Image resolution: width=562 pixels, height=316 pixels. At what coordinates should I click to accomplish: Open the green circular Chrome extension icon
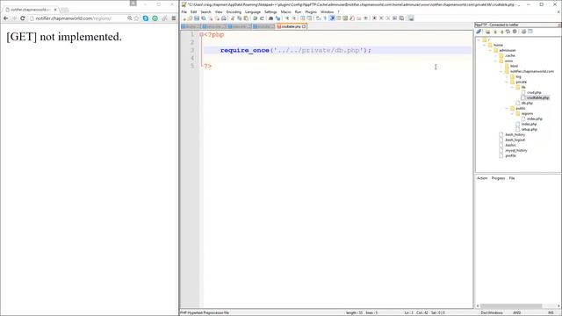(x=155, y=18)
